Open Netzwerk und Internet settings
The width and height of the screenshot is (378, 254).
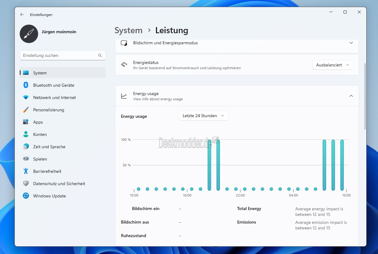(63, 97)
